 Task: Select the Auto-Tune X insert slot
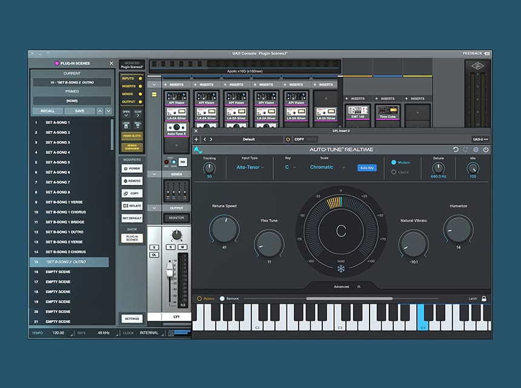[176, 129]
